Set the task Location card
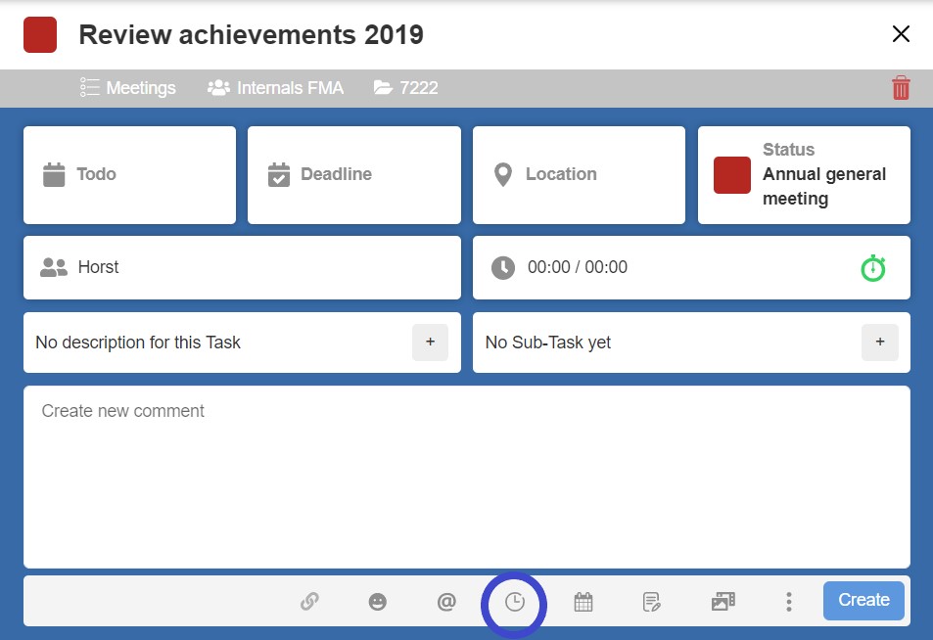The width and height of the screenshot is (933, 640). click(579, 175)
